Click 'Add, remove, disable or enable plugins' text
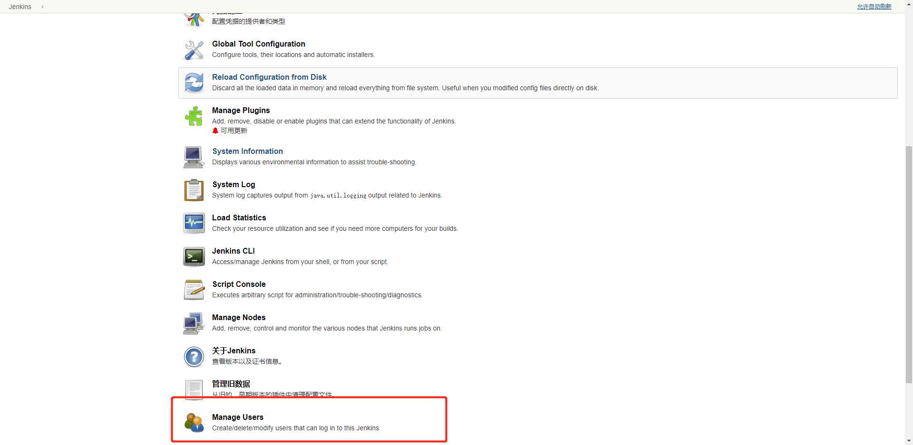The width and height of the screenshot is (913, 445). click(334, 121)
